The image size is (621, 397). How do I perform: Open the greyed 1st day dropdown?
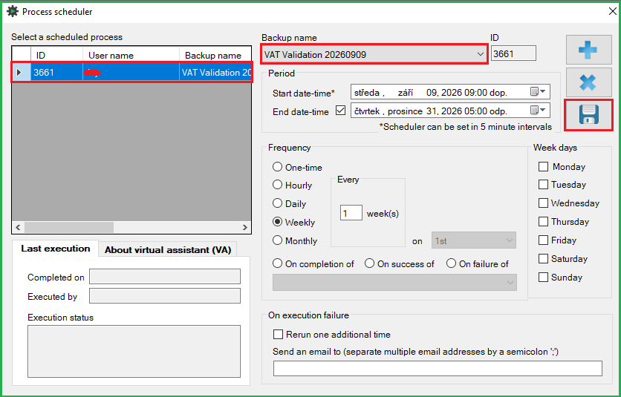coord(474,240)
